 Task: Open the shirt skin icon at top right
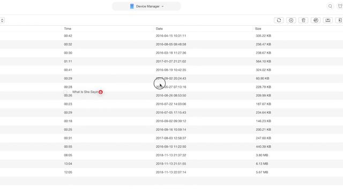[340, 6]
